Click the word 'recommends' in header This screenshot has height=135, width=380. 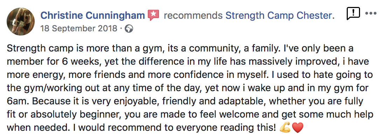[x=193, y=16]
